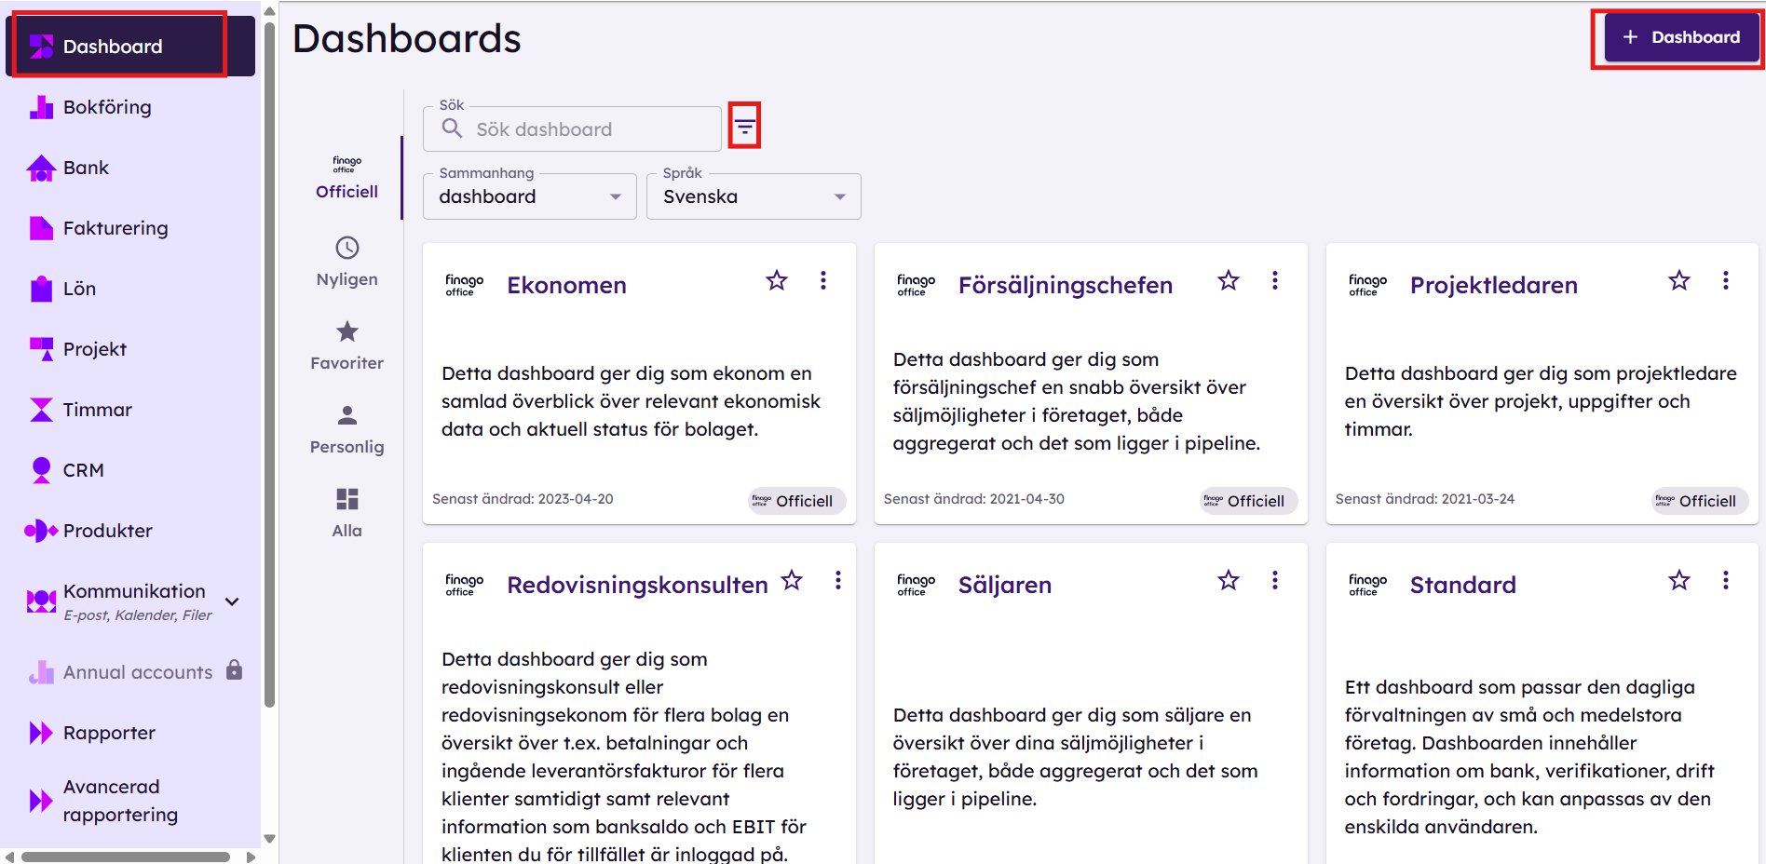Click the Avancerad rapportering icon
The height and width of the screenshot is (864, 1766).
[41, 801]
